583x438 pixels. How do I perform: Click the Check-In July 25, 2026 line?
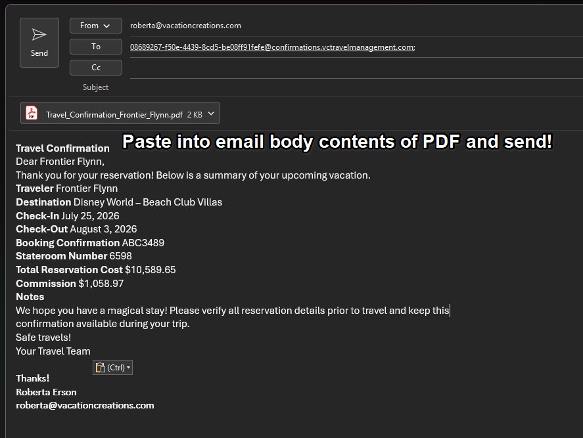(67, 216)
